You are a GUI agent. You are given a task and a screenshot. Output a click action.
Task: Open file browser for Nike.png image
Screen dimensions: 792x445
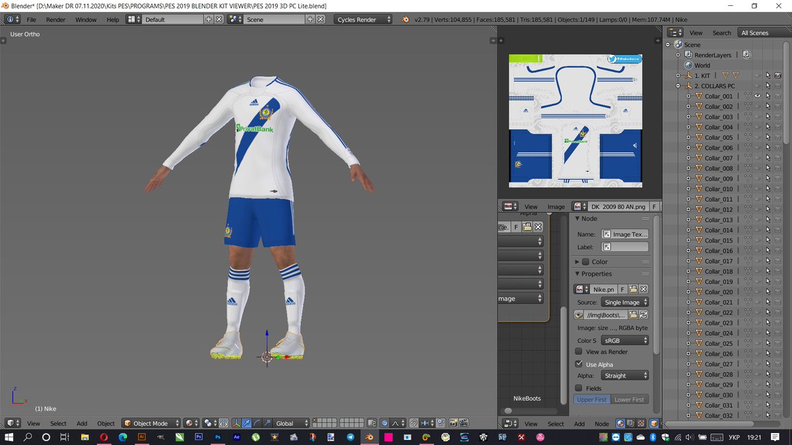[633, 289]
